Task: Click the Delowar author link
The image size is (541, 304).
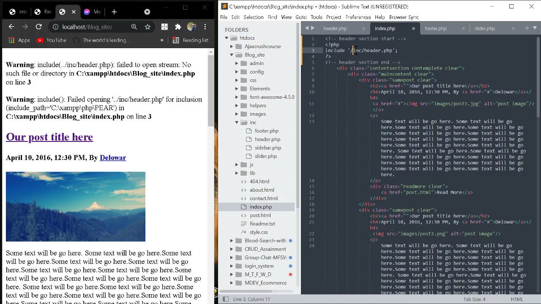Action: (112, 157)
